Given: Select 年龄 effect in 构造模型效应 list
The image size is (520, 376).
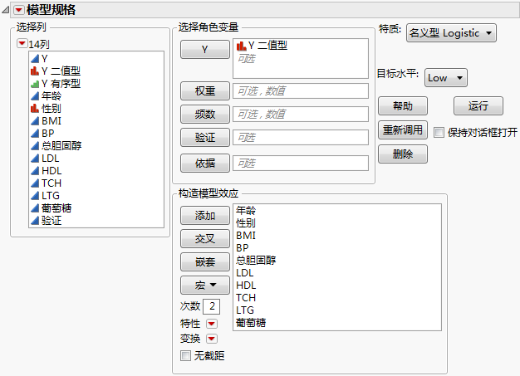Looking at the screenshot, I should 337,210.
